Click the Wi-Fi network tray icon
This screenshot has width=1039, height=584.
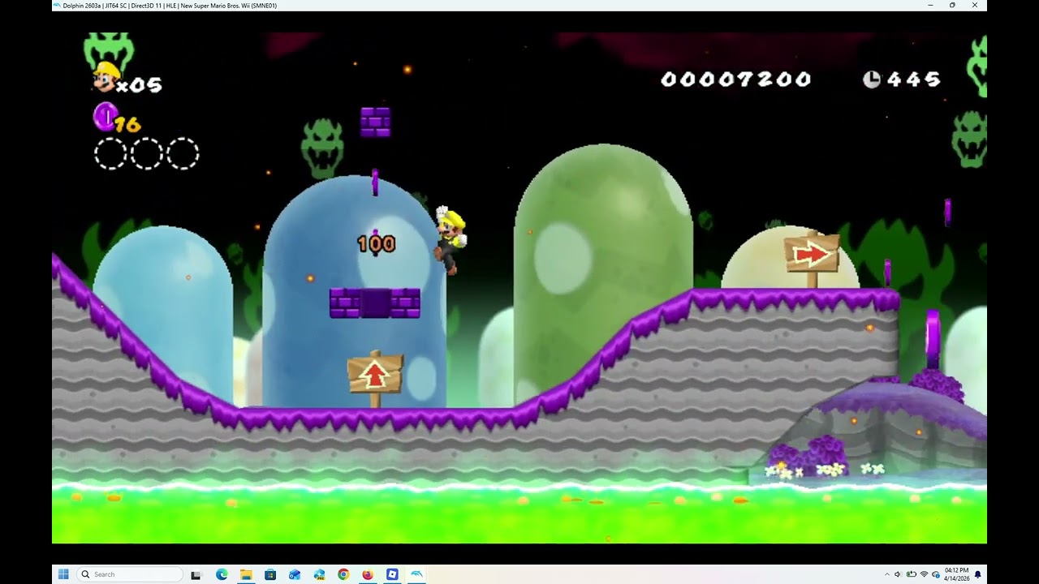pyautogui.click(x=924, y=574)
